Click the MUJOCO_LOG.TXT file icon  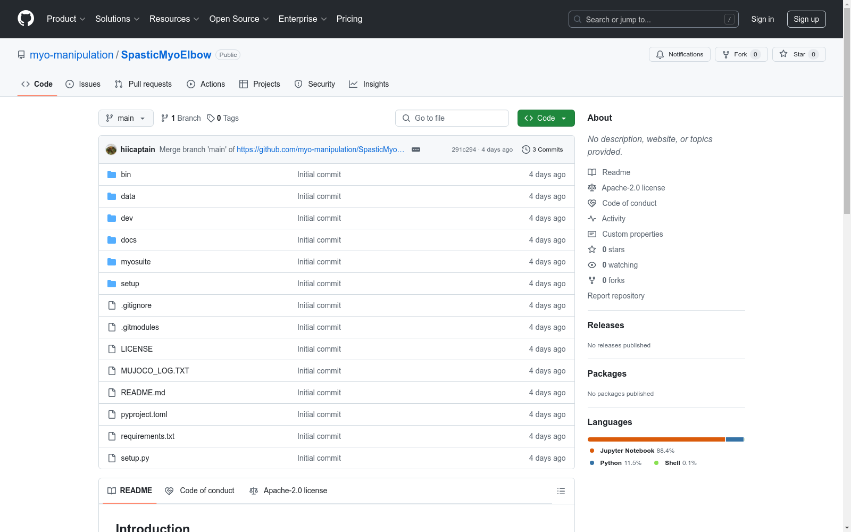click(x=112, y=371)
